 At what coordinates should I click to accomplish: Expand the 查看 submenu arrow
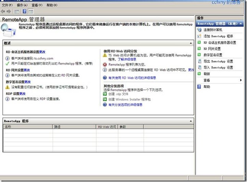point(241,80)
